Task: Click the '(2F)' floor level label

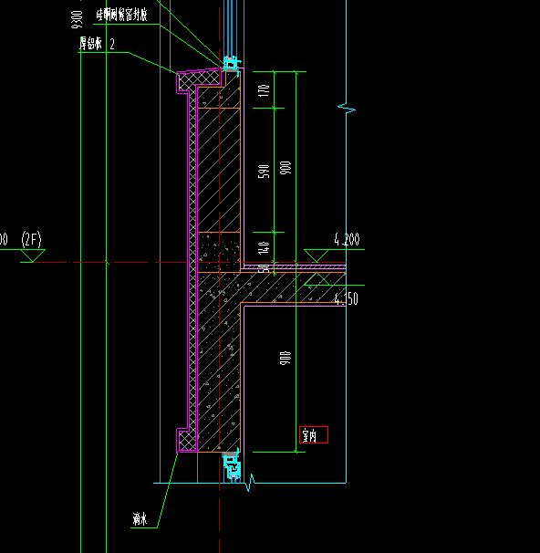Action: click(31, 239)
